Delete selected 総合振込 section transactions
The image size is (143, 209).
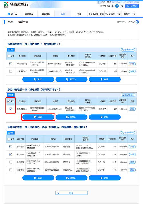click(x=105, y=178)
